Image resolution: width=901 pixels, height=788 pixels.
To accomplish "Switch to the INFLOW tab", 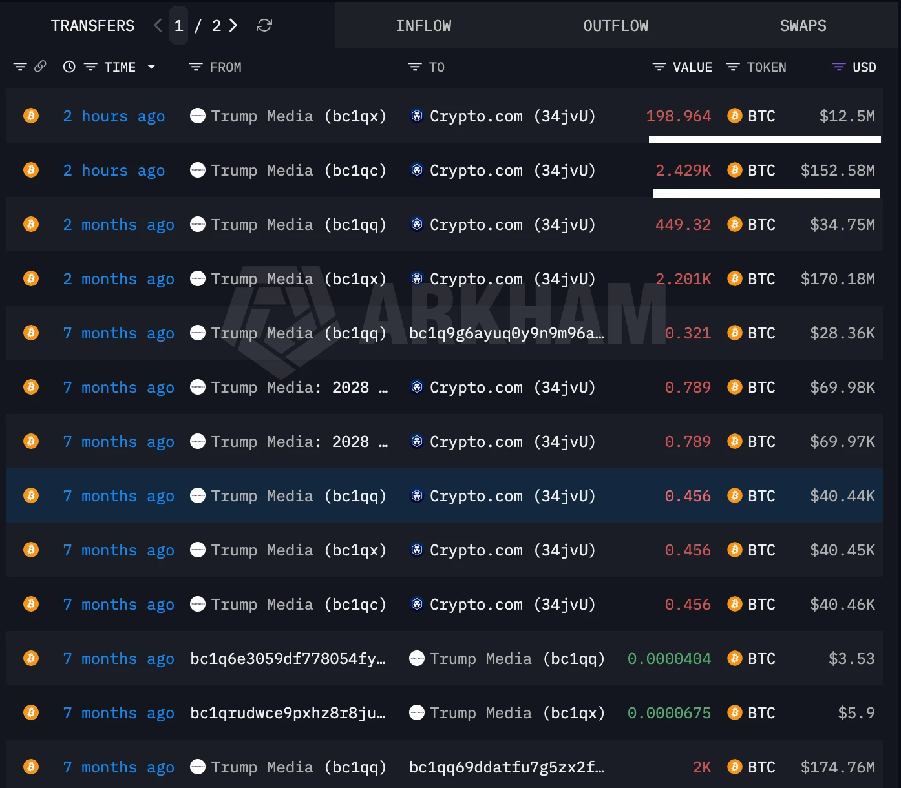I will coord(423,26).
